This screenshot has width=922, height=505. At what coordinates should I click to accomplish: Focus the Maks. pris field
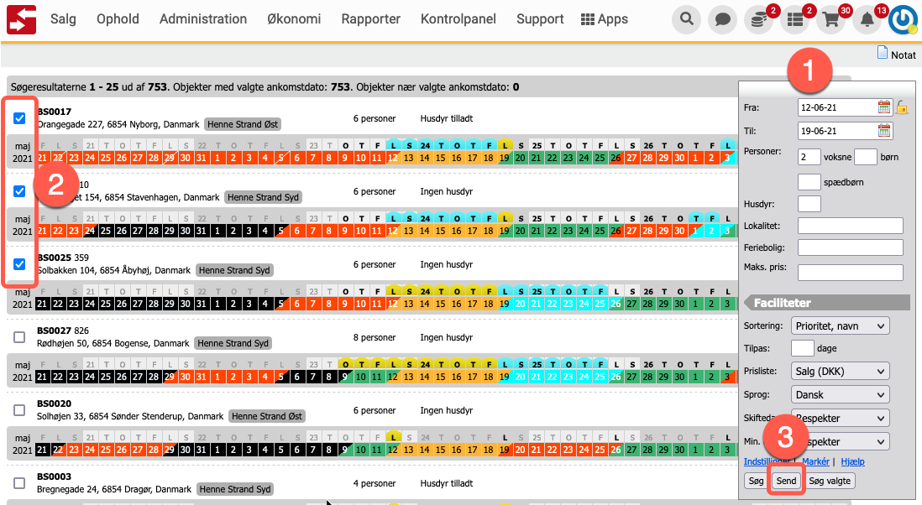(851, 273)
